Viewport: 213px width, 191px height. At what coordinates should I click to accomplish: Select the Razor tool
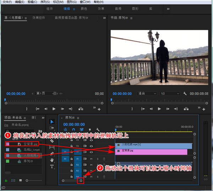pyautogui.click(x=52, y=141)
